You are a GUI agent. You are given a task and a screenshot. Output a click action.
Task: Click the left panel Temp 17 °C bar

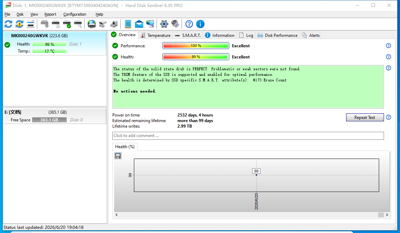pyautogui.click(x=49, y=51)
